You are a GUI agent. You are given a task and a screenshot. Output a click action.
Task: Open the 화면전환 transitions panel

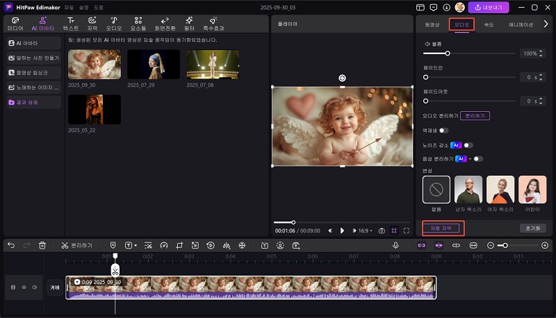coord(165,24)
